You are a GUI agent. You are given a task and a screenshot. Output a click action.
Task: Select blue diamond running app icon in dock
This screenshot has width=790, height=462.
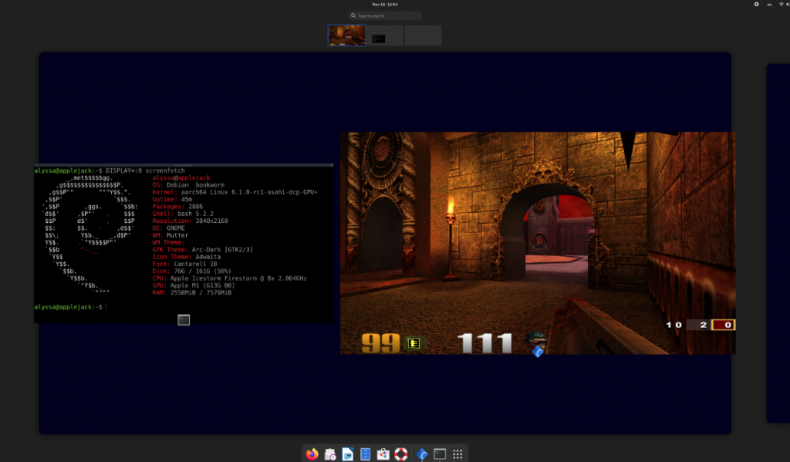[x=422, y=454]
